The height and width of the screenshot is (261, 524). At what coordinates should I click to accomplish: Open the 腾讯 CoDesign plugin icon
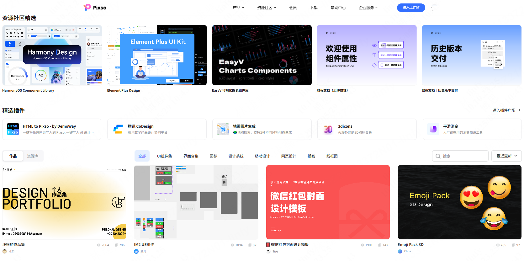[118, 129]
